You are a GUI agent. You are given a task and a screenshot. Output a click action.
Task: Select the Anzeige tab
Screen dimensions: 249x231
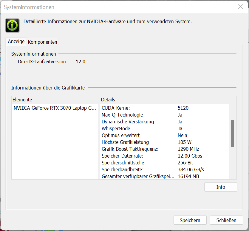[16, 42]
